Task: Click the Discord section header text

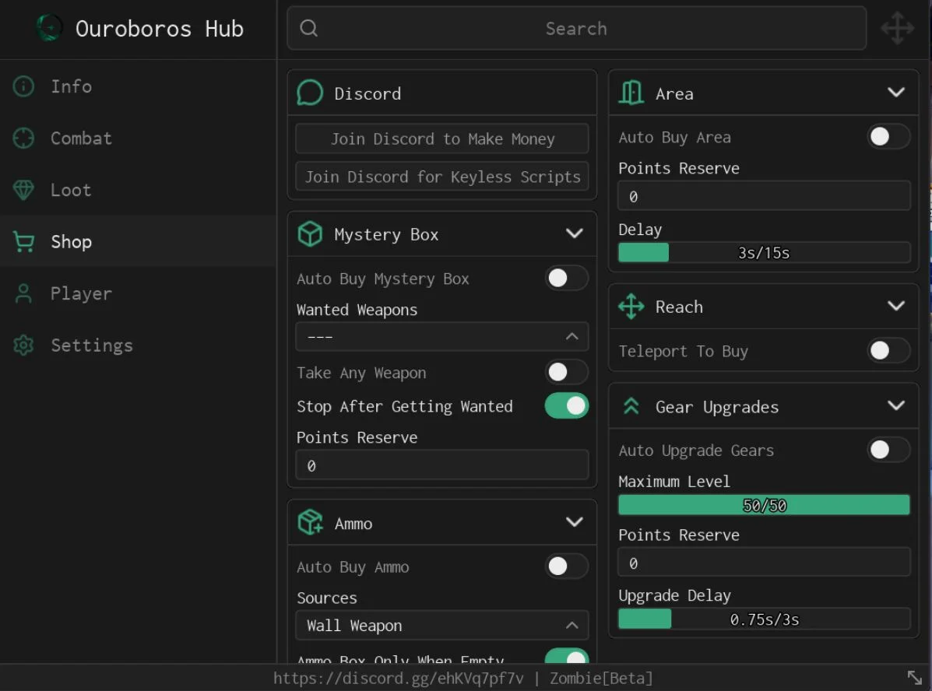Action: pyautogui.click(x=368, y=93)
